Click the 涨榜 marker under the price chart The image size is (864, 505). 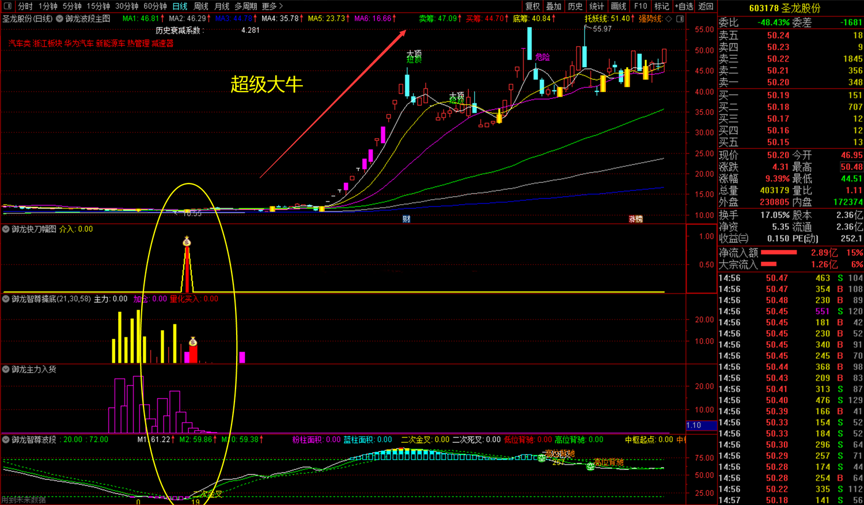(x=635, y=219)
